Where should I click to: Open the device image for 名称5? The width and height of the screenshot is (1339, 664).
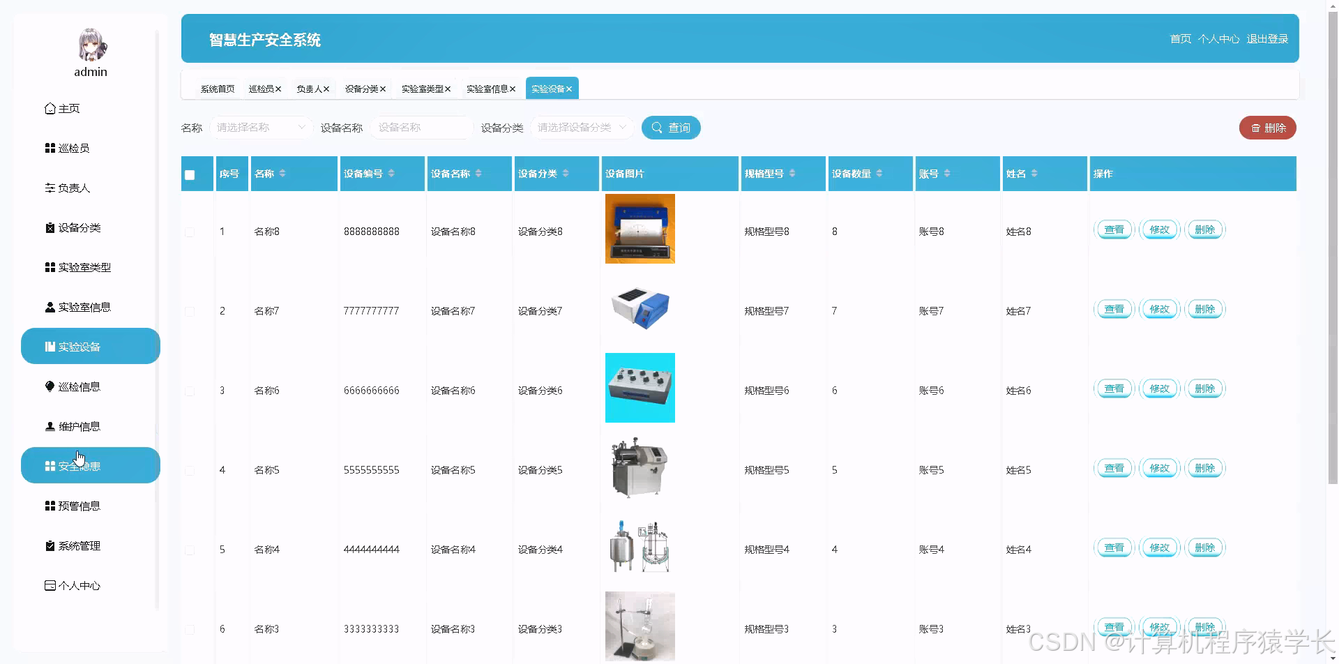pyautogui.click(x=640, y=467)
